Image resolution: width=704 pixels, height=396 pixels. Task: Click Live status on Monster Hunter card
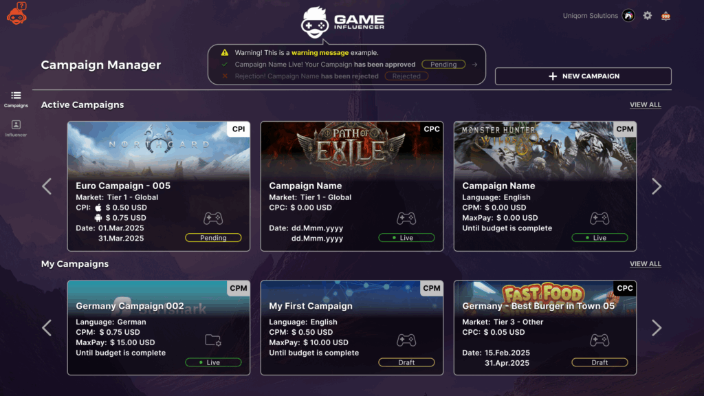[599, 238]
